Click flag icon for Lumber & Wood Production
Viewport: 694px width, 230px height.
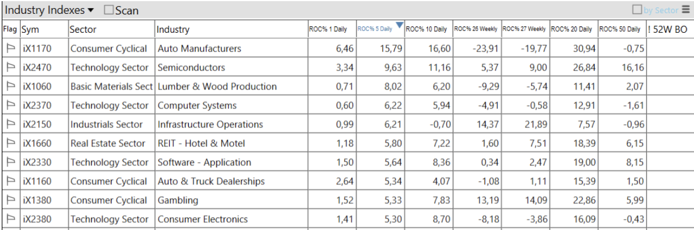(10, 87)
